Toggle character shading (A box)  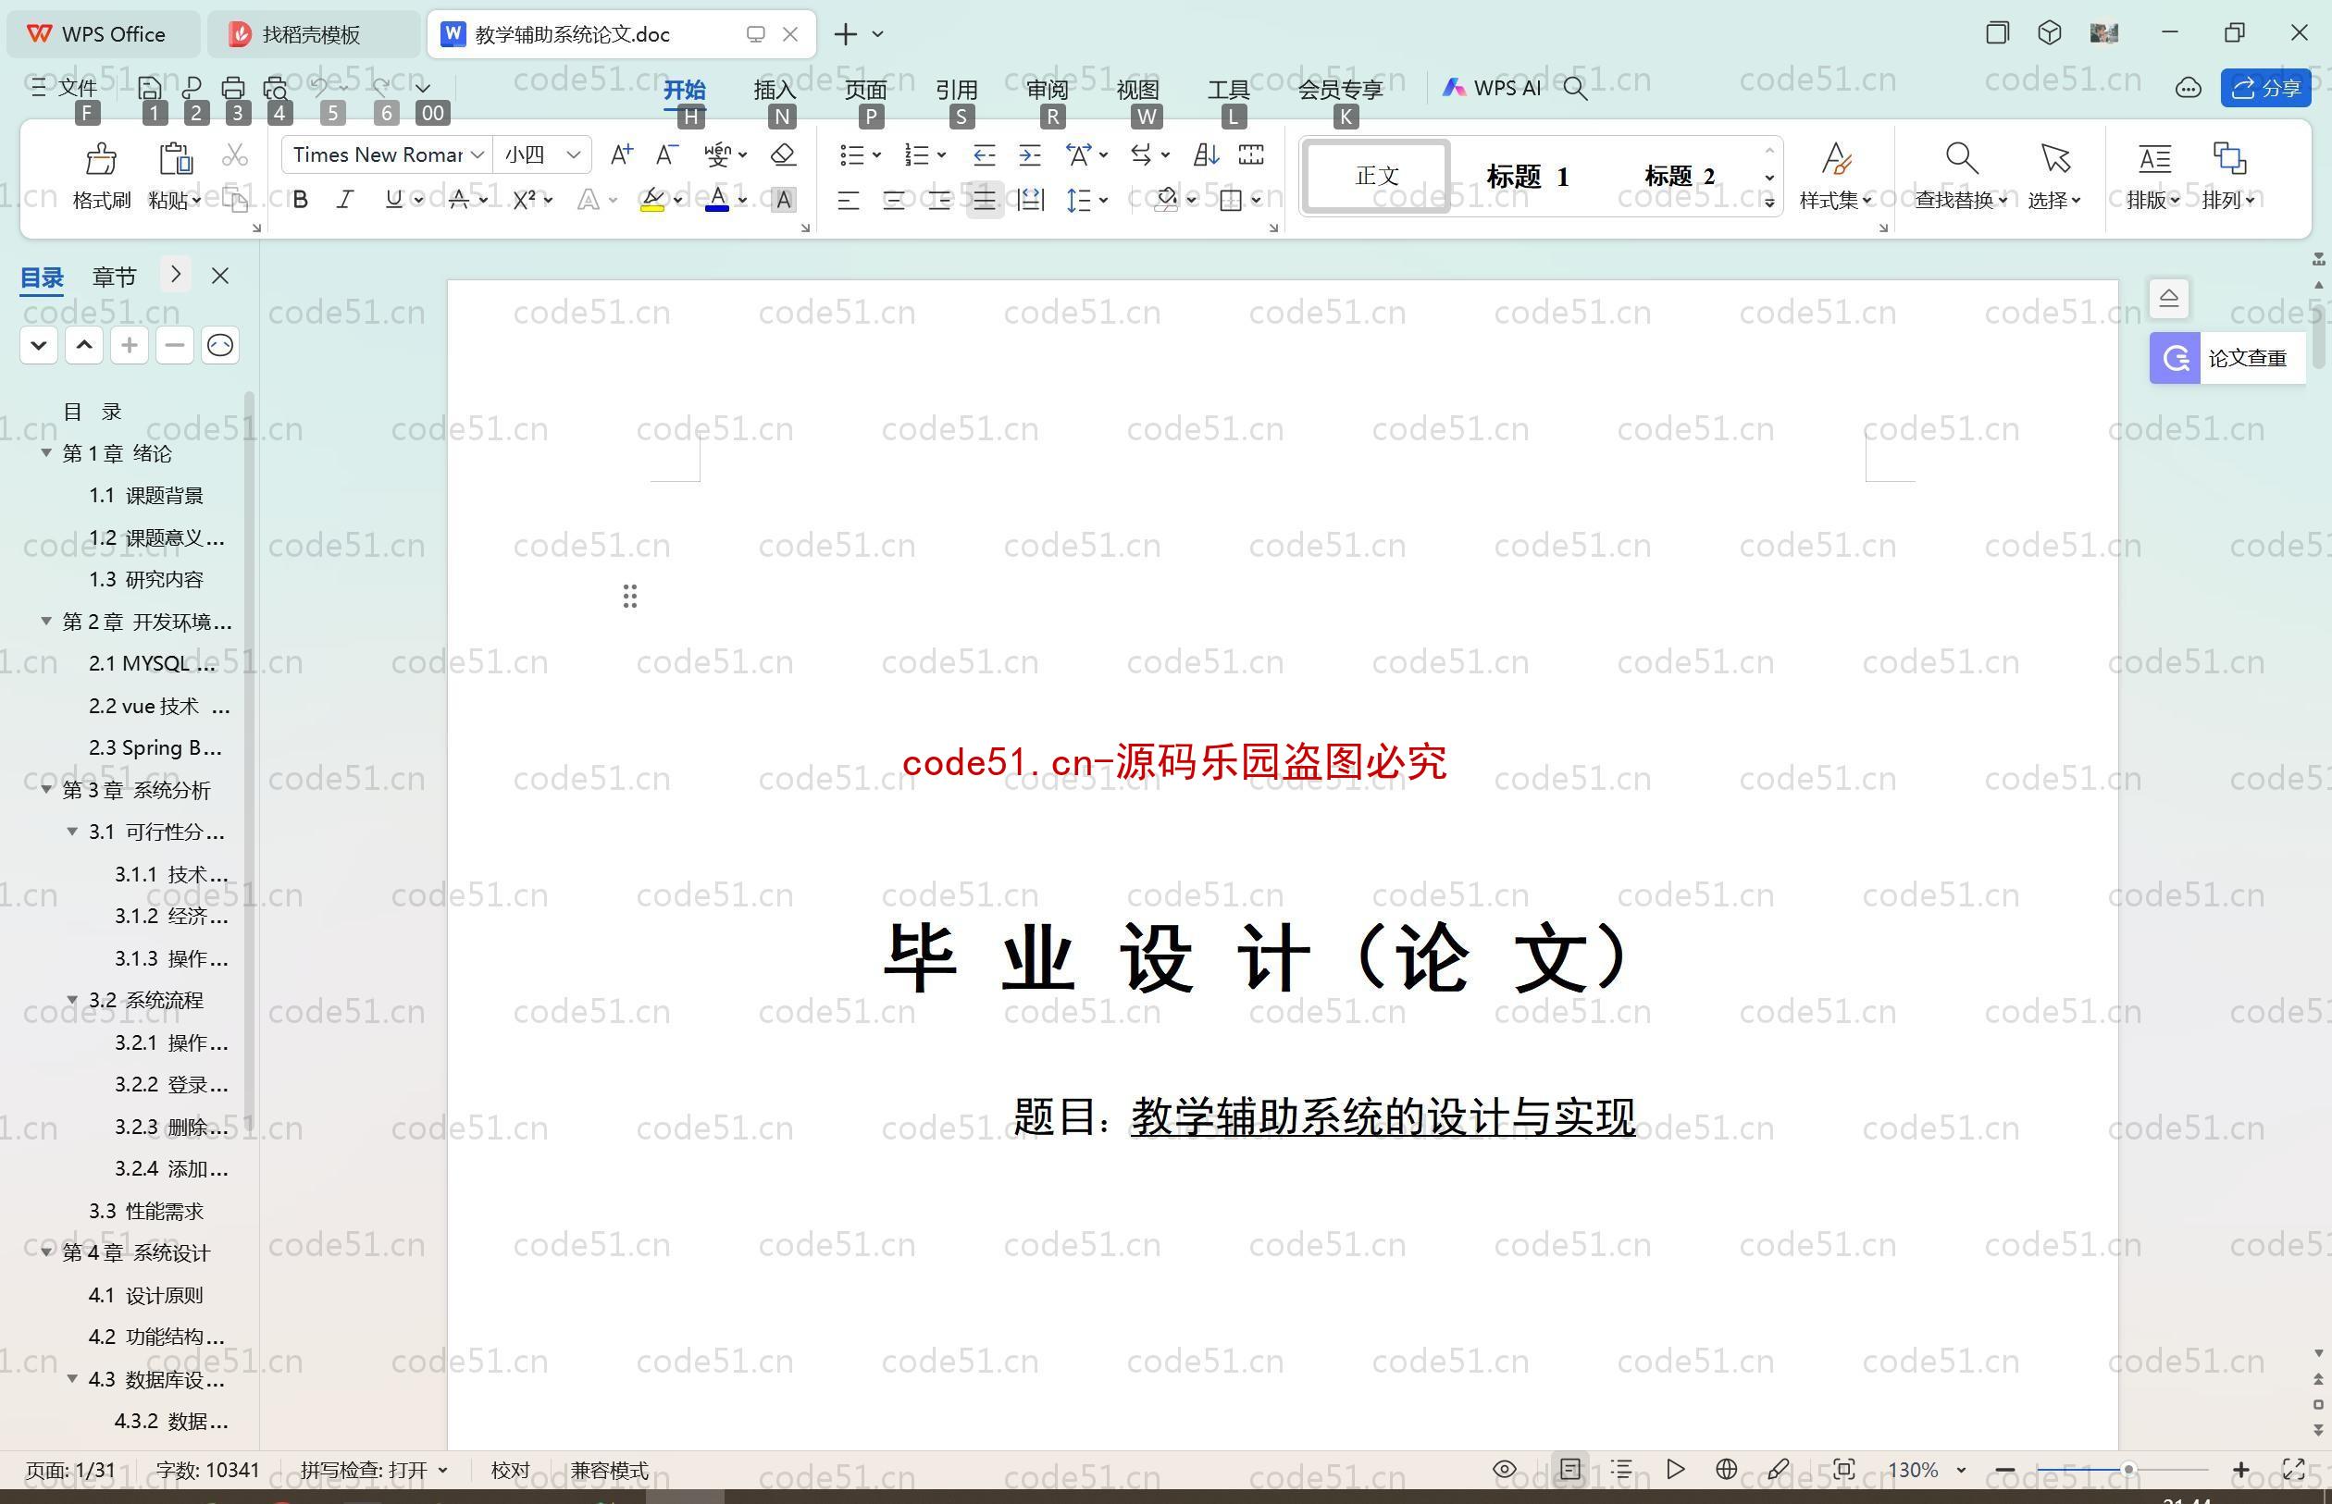(x=783, y=200)
